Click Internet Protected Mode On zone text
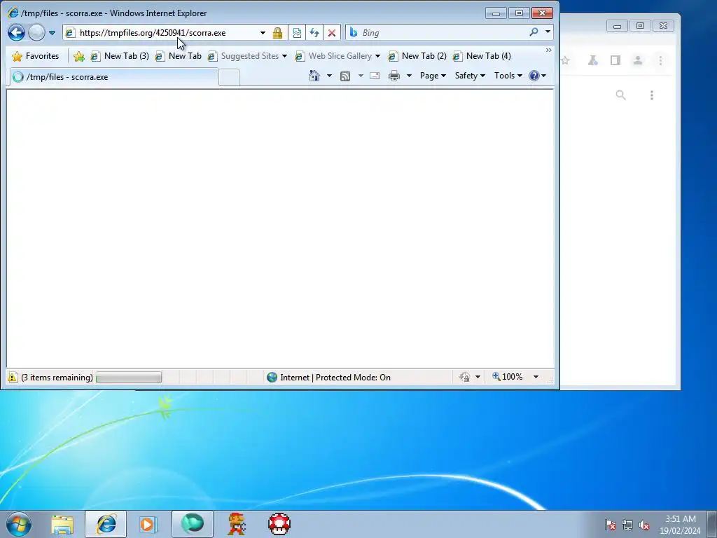The width and height of the screenshot is (717, 538). pyautogui.click(x=335, y=378)
